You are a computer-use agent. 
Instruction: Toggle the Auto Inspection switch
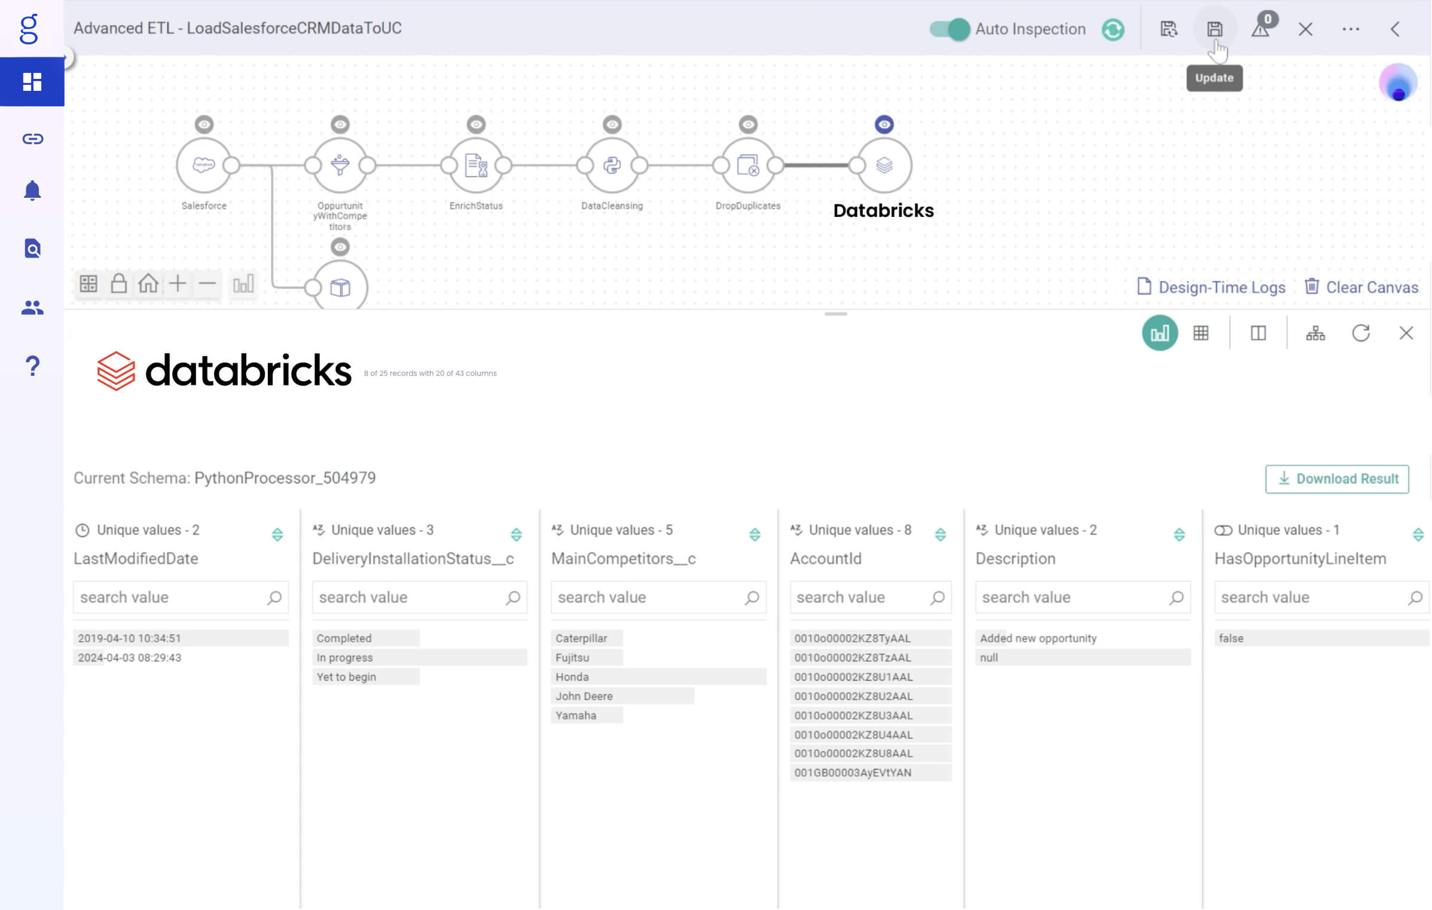(x=949, y=29)
